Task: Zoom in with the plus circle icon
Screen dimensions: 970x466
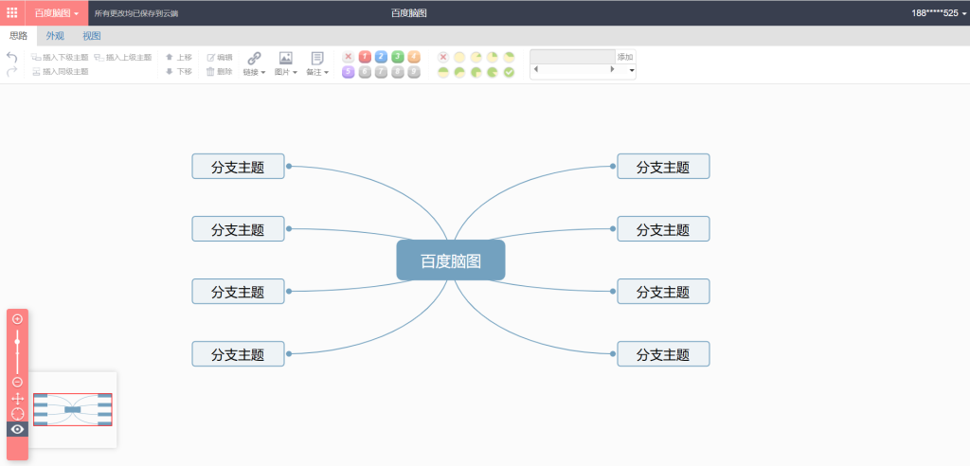Action: click(x=17, y=319)
